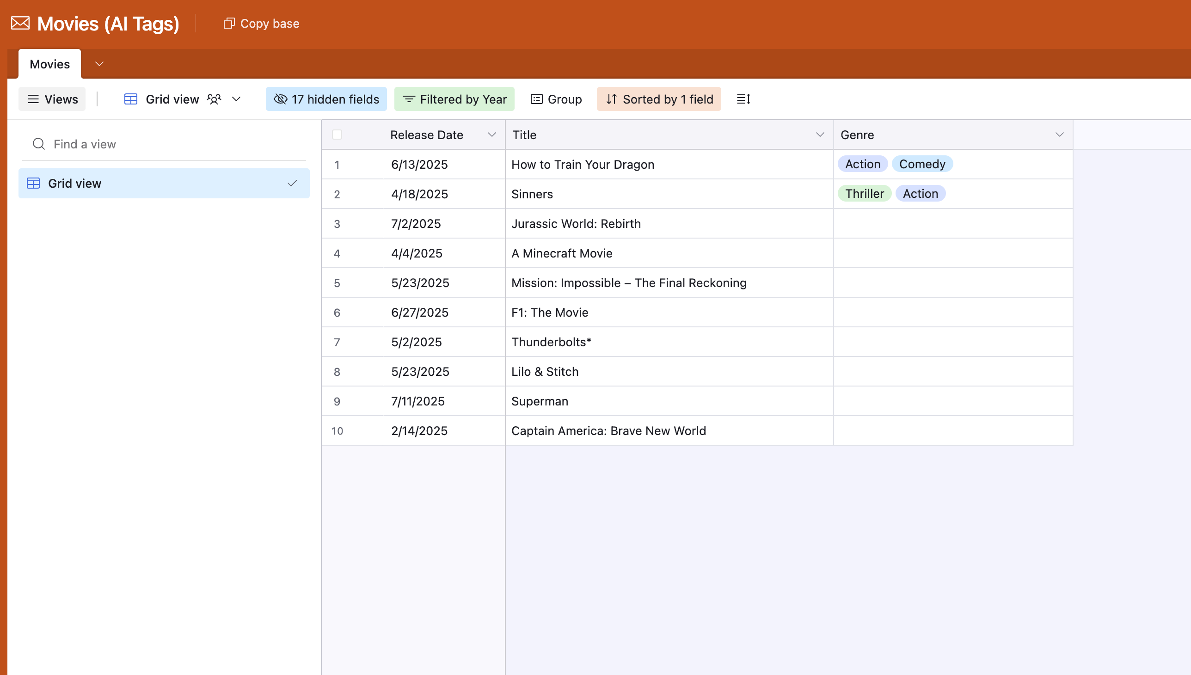Click the Action tag in Sinners row
The height and width of the screenshot is (675, 1191).
point(920,194)
